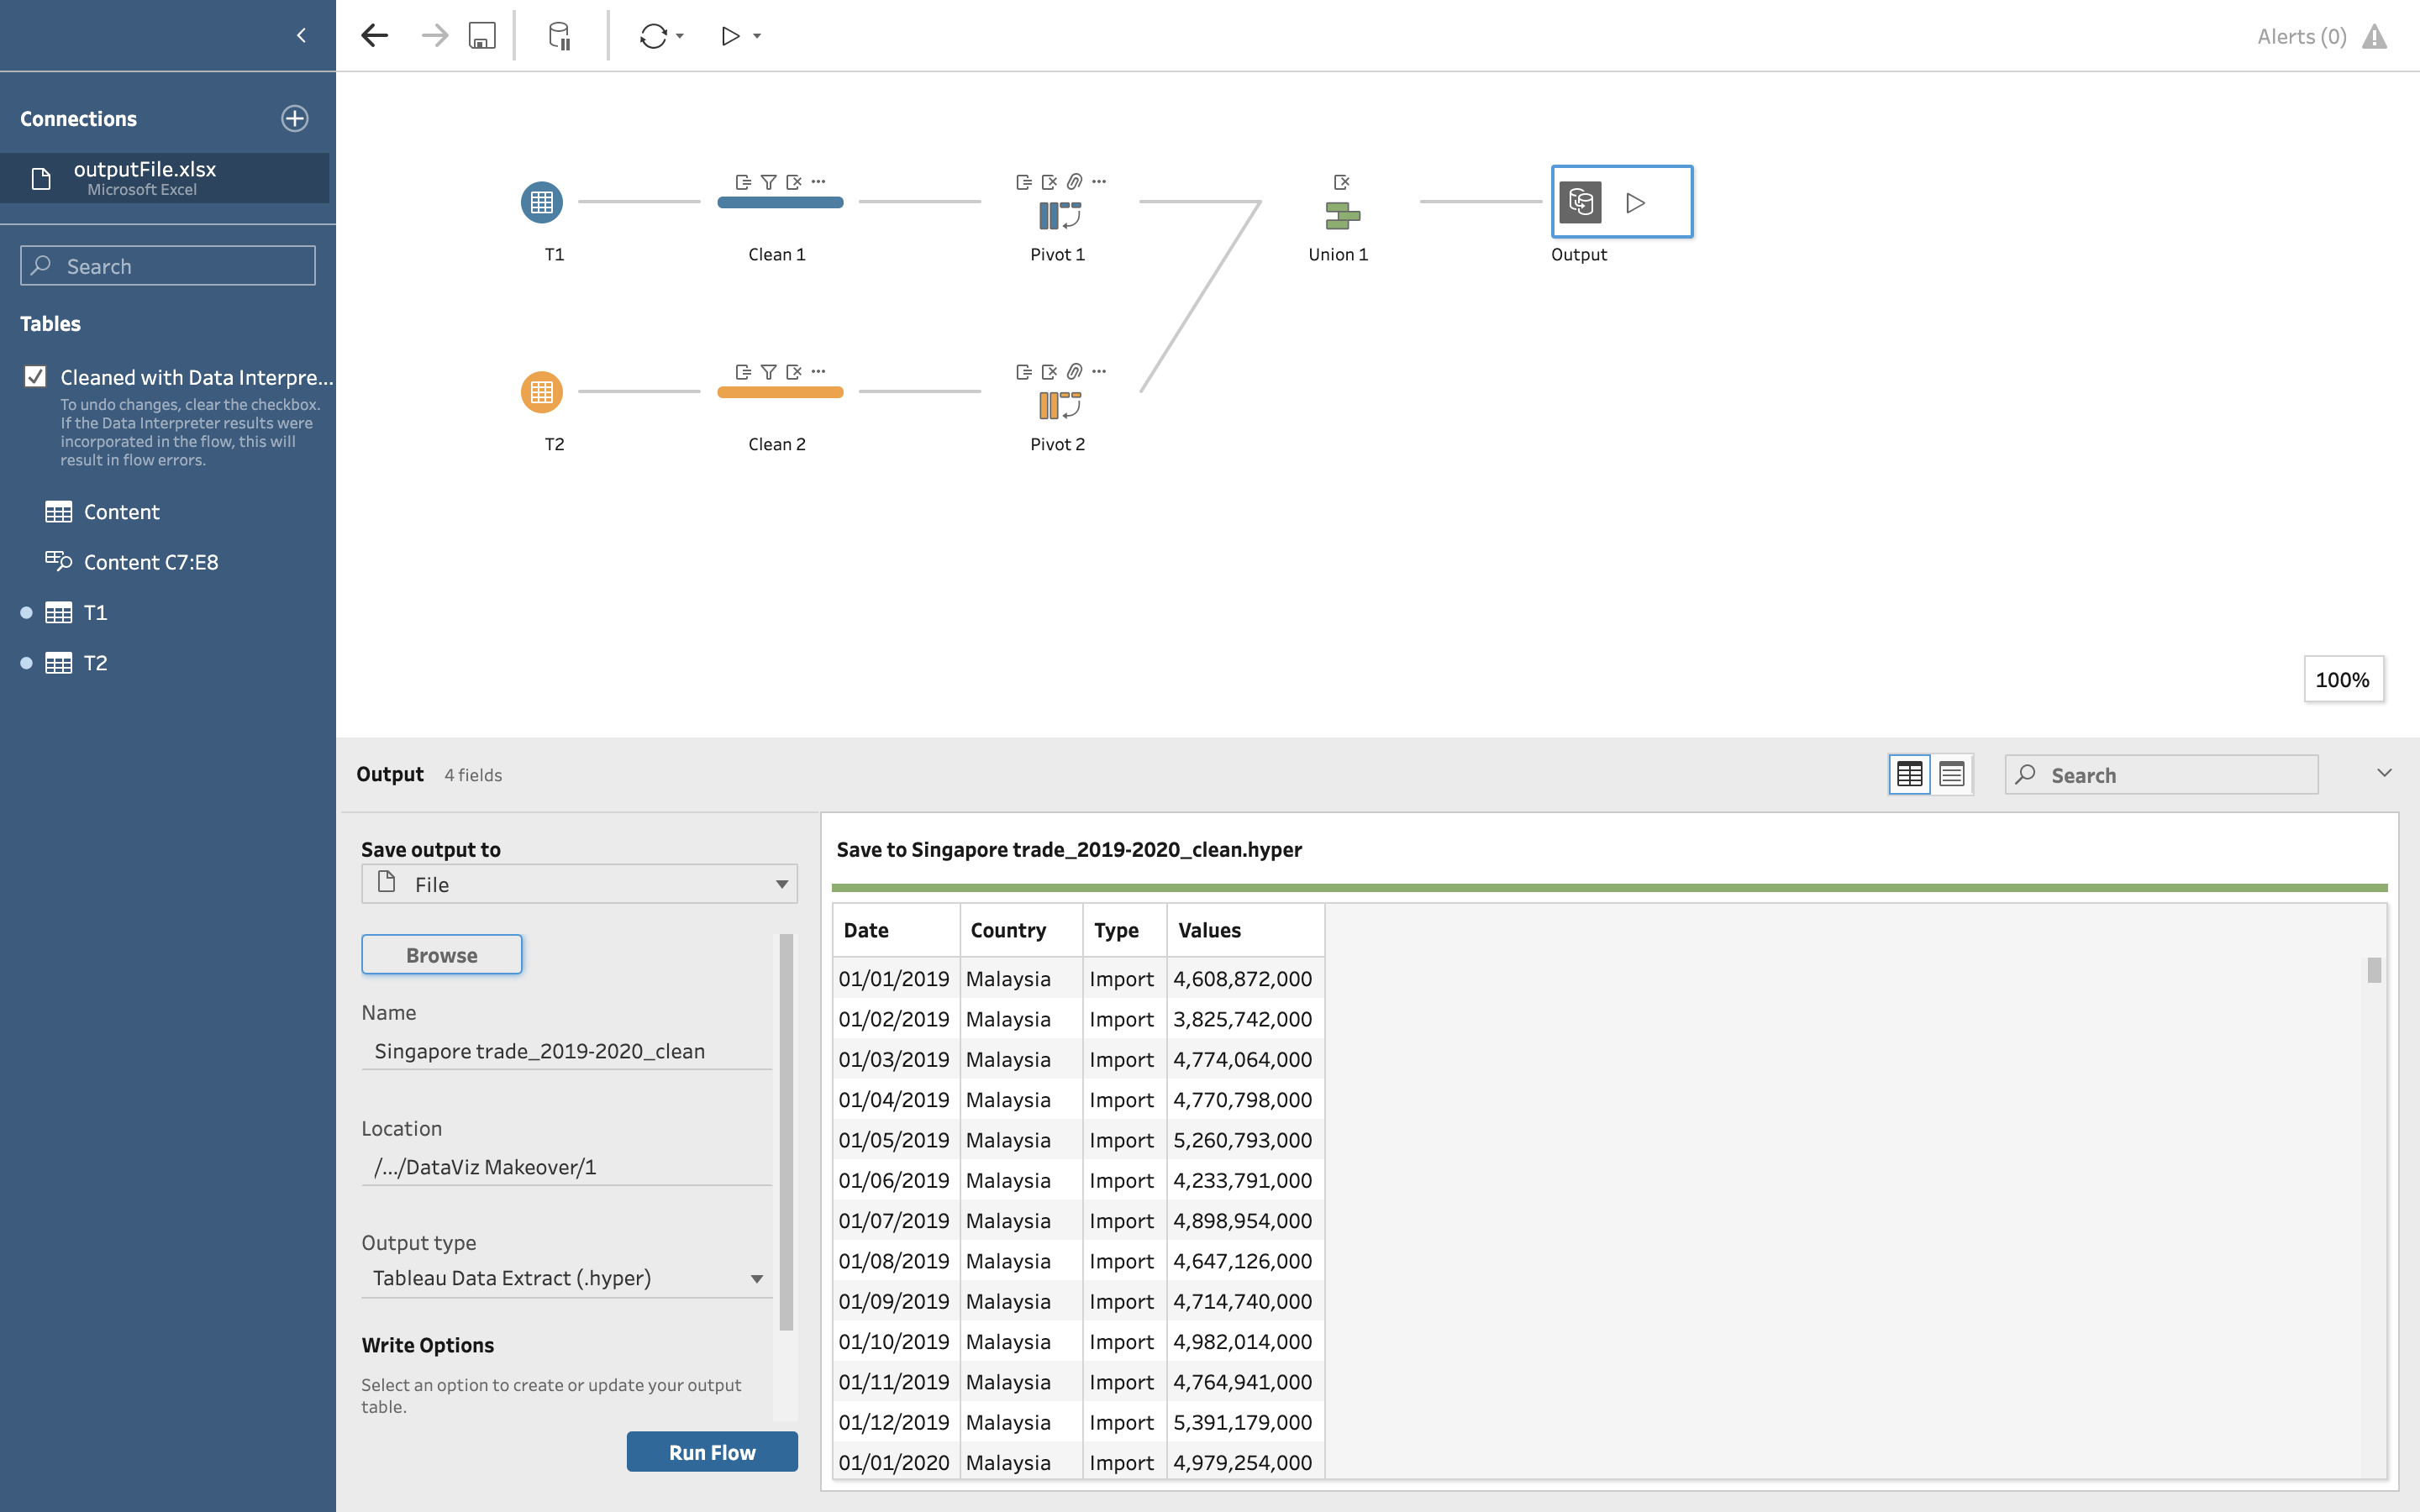
Task: Click the Browse button
Action: (441, 955)
